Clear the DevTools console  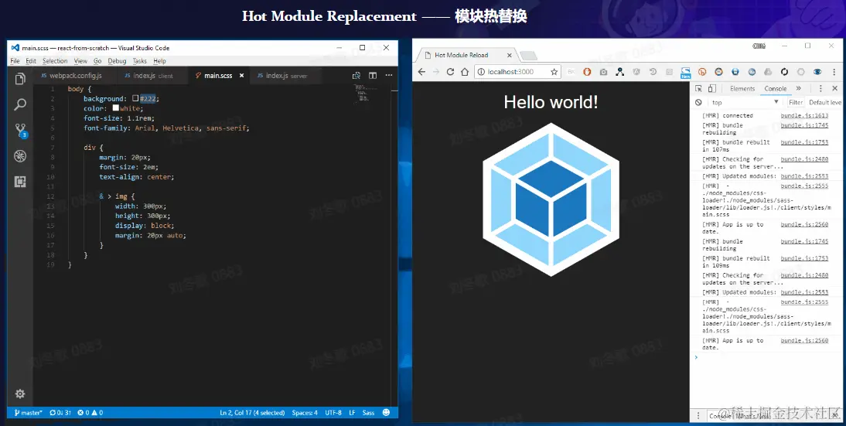pos(698,103)
